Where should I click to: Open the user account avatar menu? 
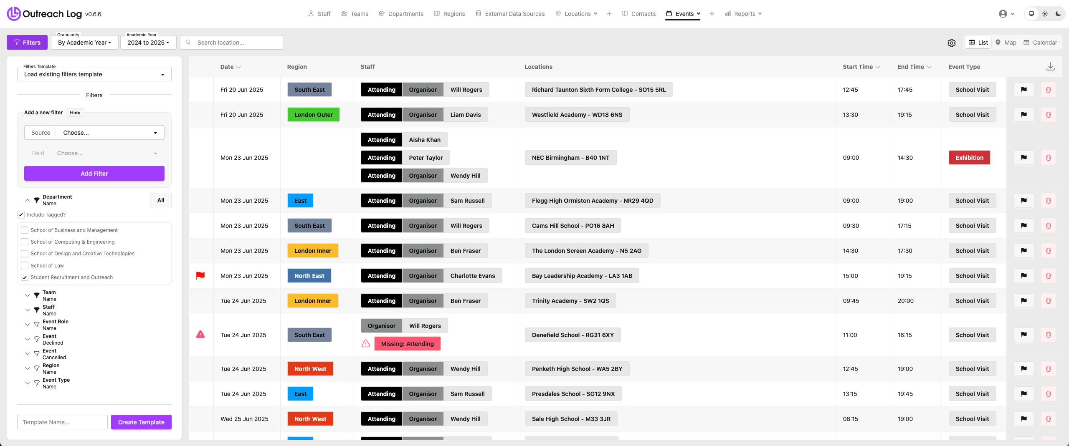(1006, 14)
